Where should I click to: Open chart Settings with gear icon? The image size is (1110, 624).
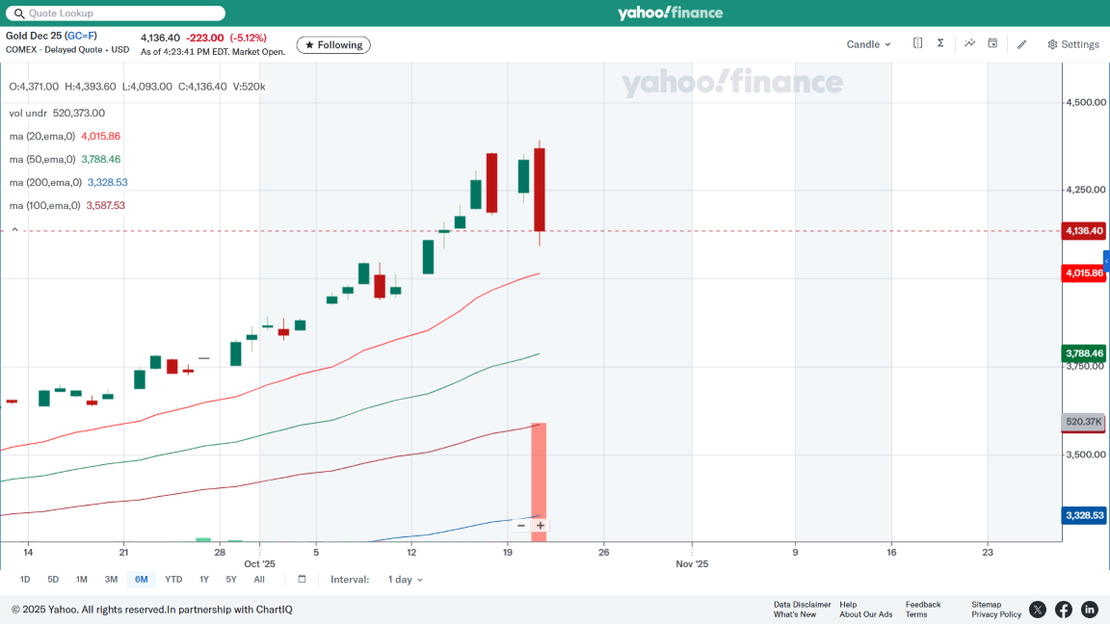[1073, 44]
